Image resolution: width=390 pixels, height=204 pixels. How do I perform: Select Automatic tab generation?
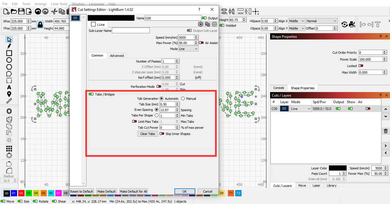[x=162, y=98]
